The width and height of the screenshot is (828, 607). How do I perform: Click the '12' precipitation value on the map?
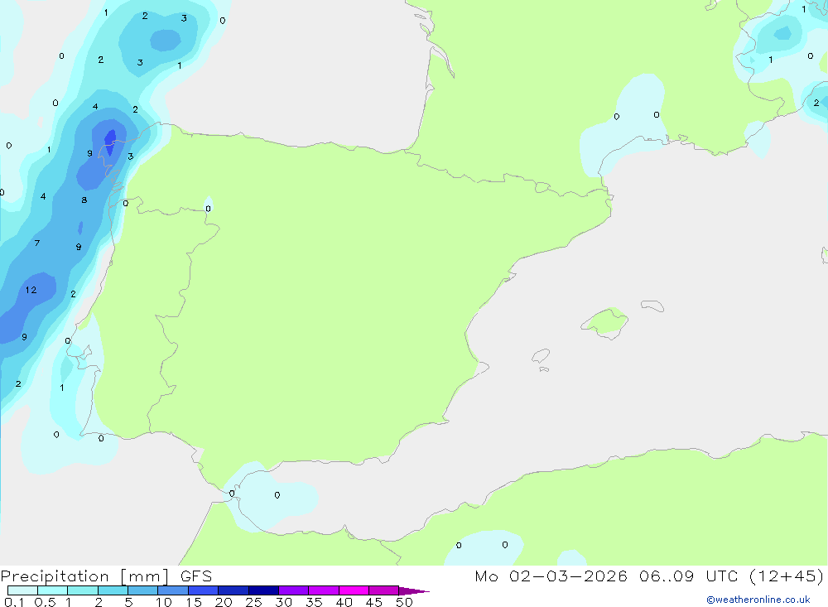[x=31, y=290]
